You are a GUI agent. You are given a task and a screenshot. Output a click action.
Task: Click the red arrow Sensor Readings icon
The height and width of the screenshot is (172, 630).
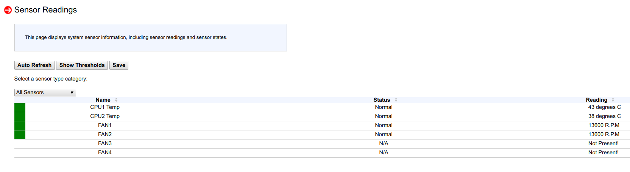point(8,10)
